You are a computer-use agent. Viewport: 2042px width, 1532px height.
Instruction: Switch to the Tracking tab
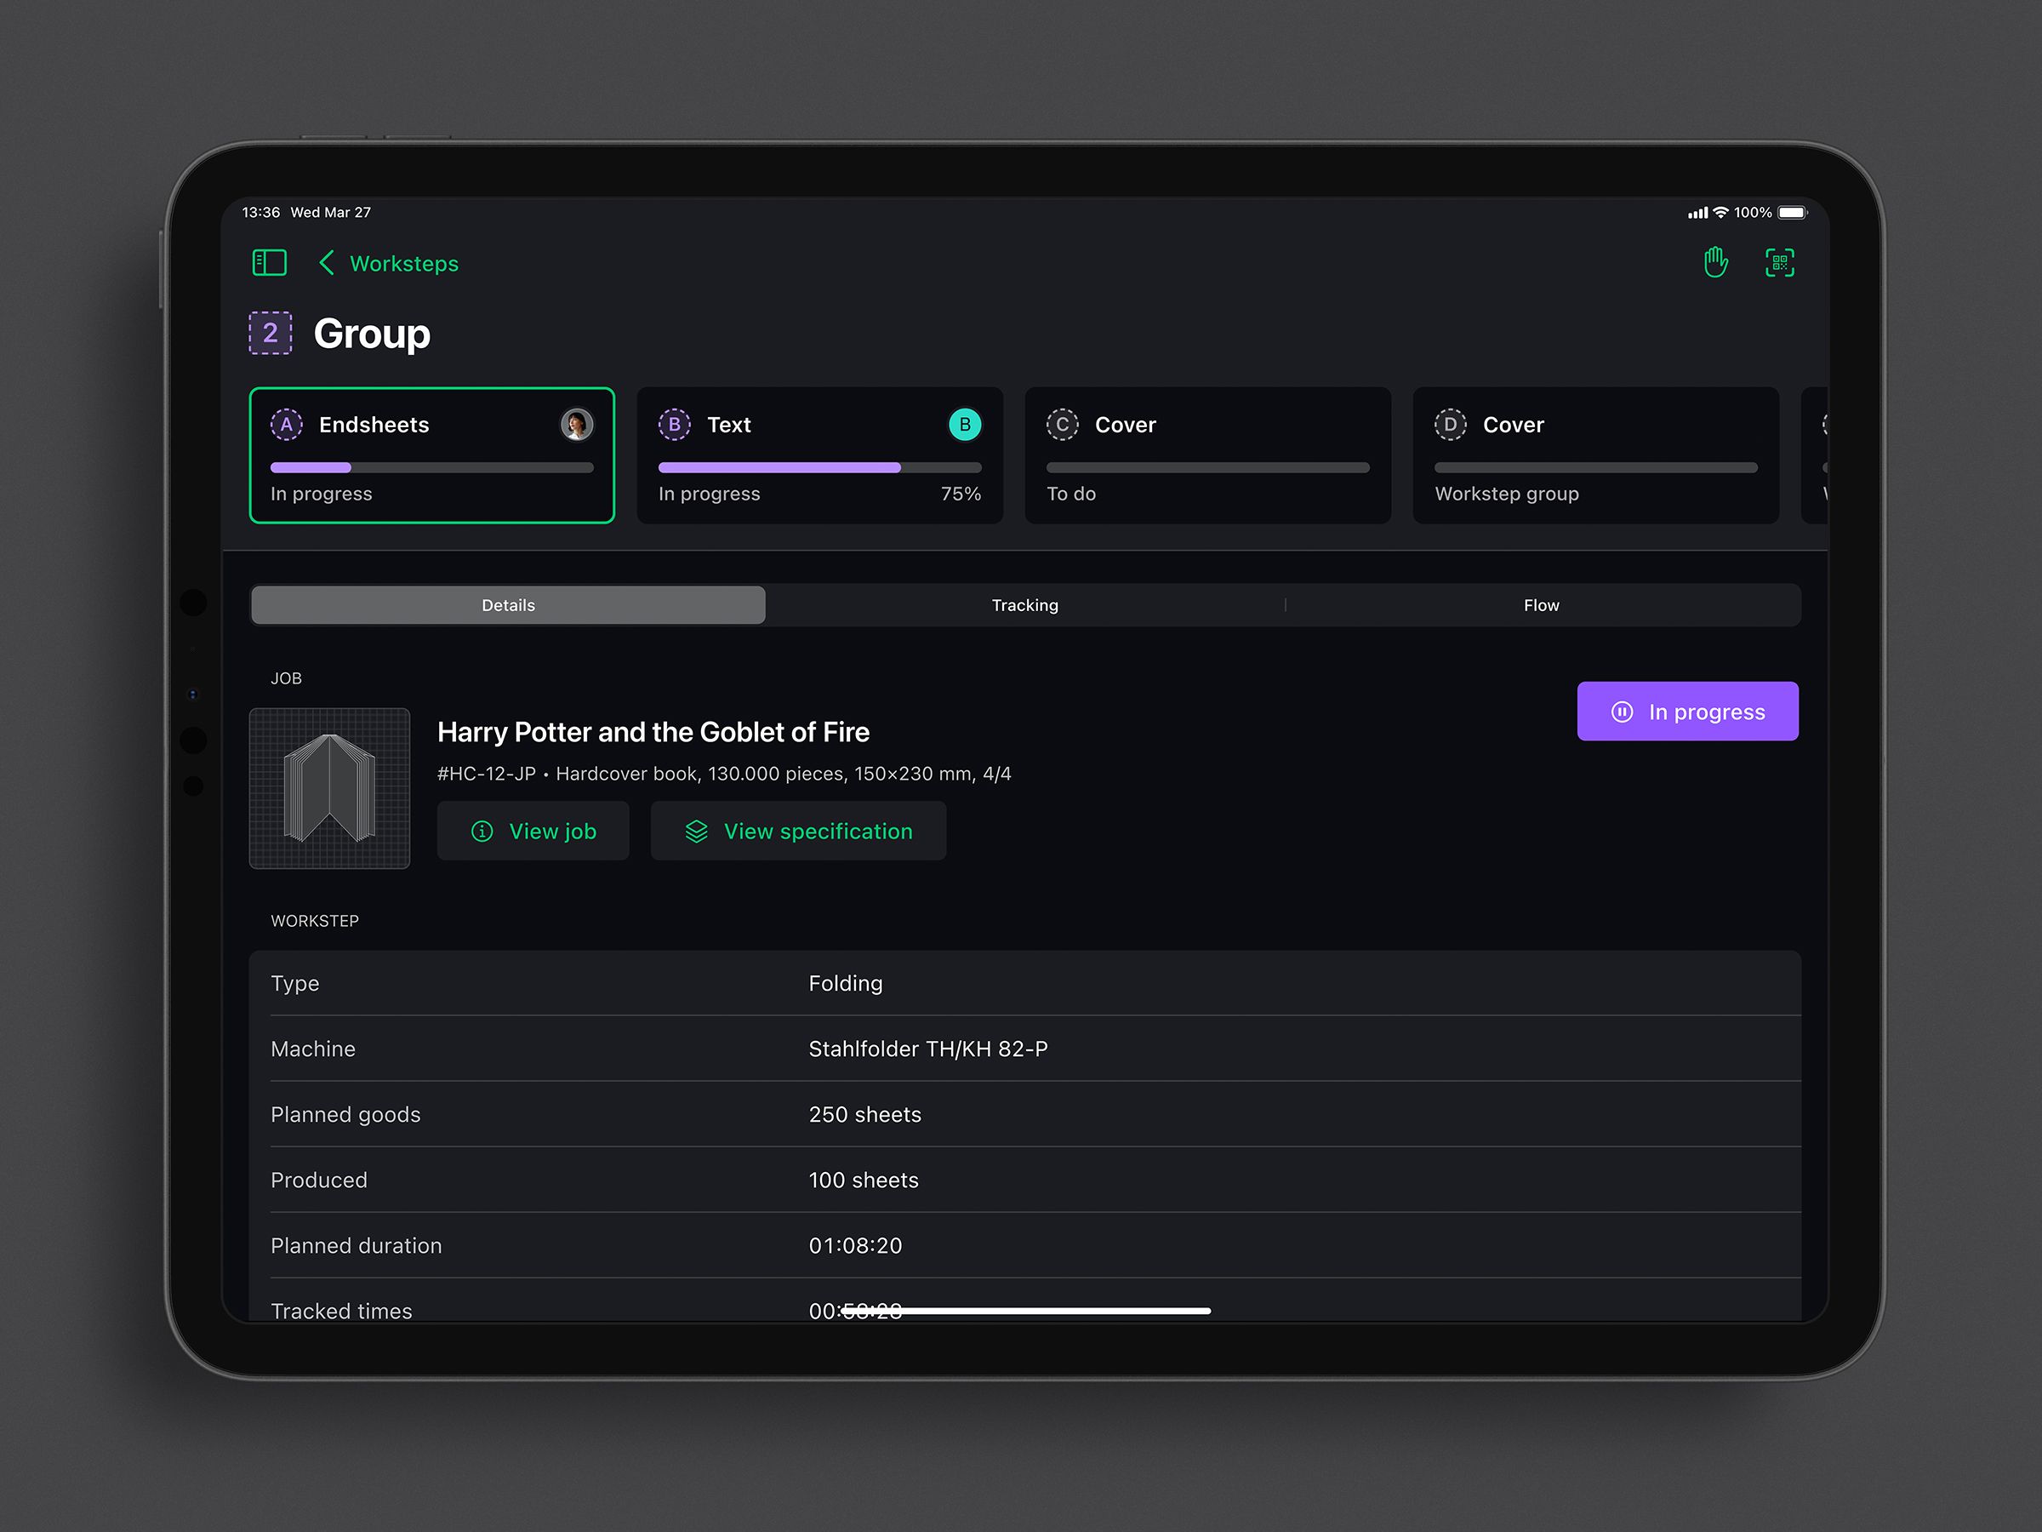click(x=1024, y=605)
